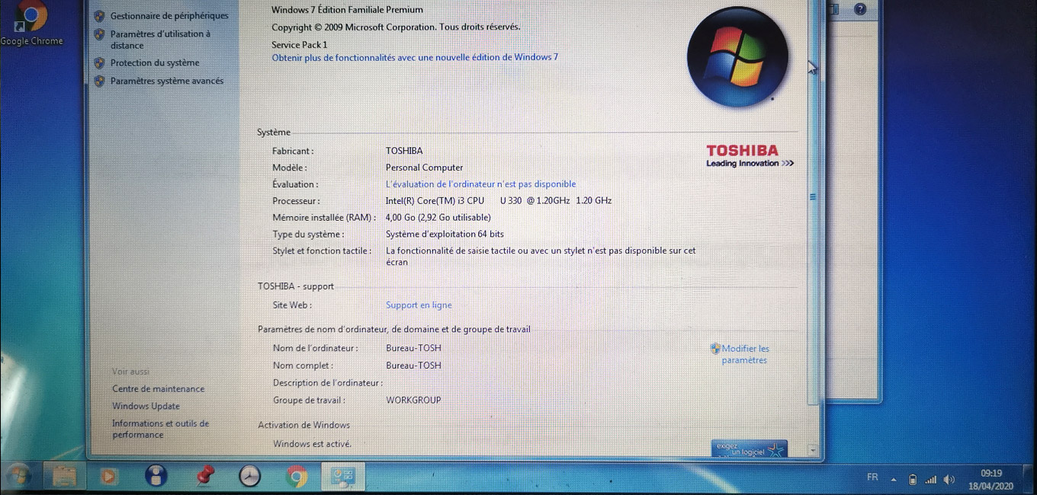1037x495 pixels.
Task: Show hidden system tray icons
Action: coord(894,480)
